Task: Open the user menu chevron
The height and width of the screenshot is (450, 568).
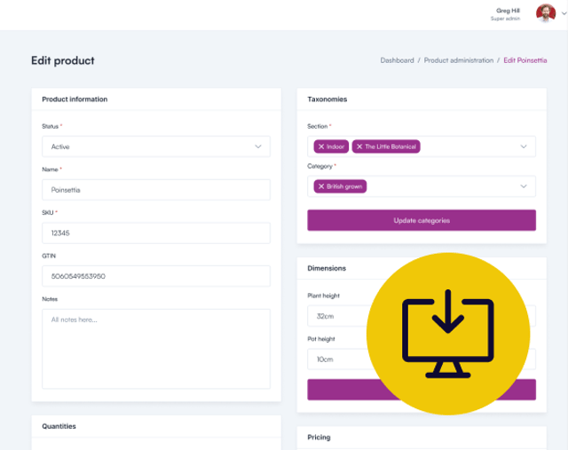Action: pos(563,12)
